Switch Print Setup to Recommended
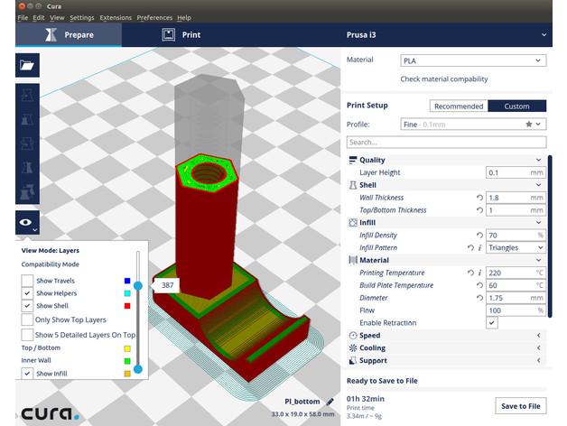The height and width of the screenshot is (426, 567). [459, 106]
